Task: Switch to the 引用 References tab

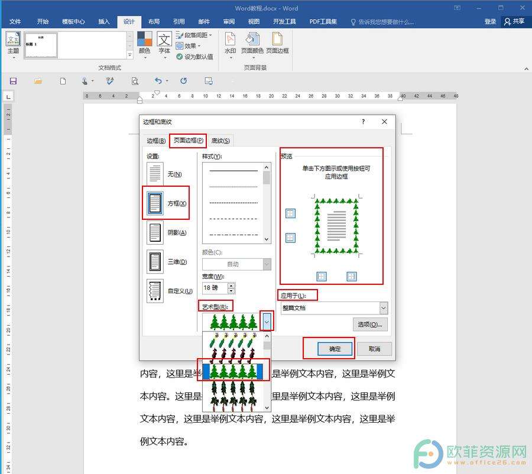Action: click(179, 22)
